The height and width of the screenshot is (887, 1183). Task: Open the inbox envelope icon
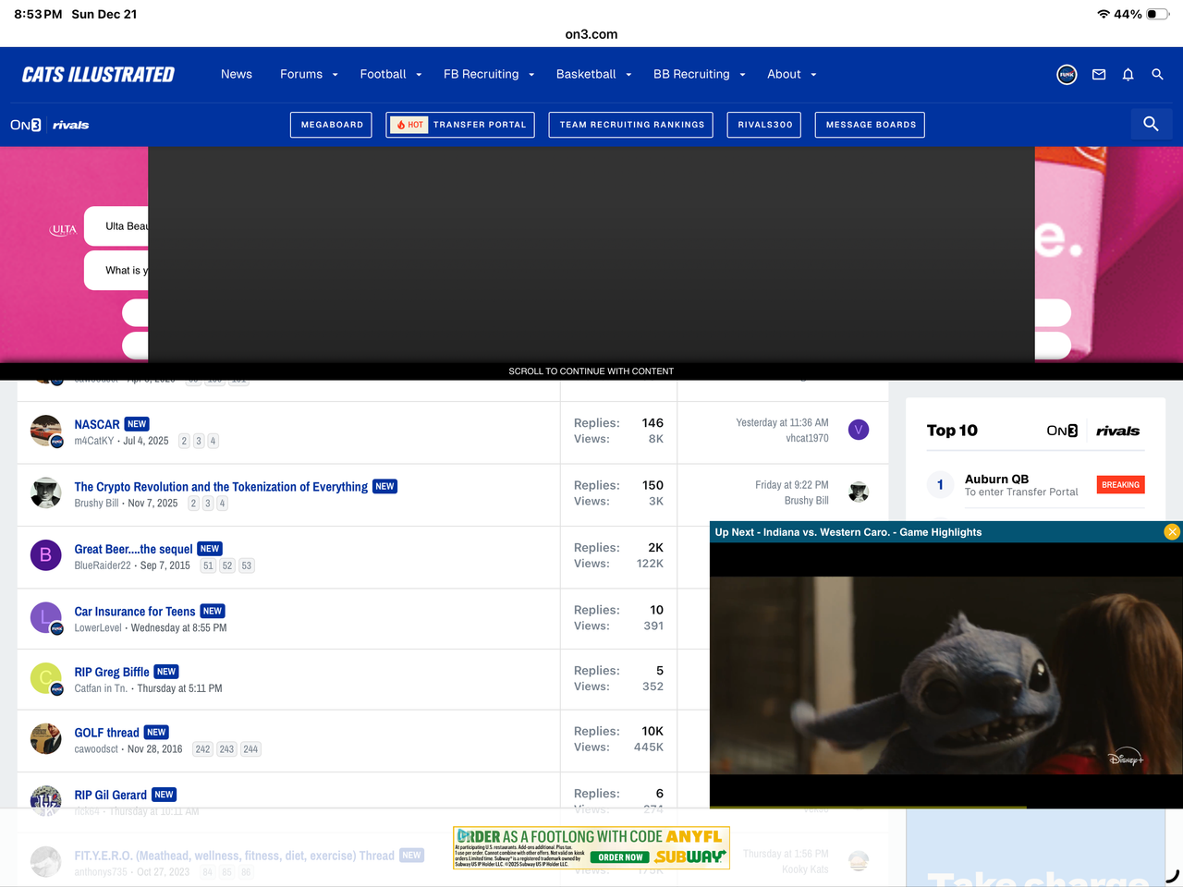click(1099, 75)
